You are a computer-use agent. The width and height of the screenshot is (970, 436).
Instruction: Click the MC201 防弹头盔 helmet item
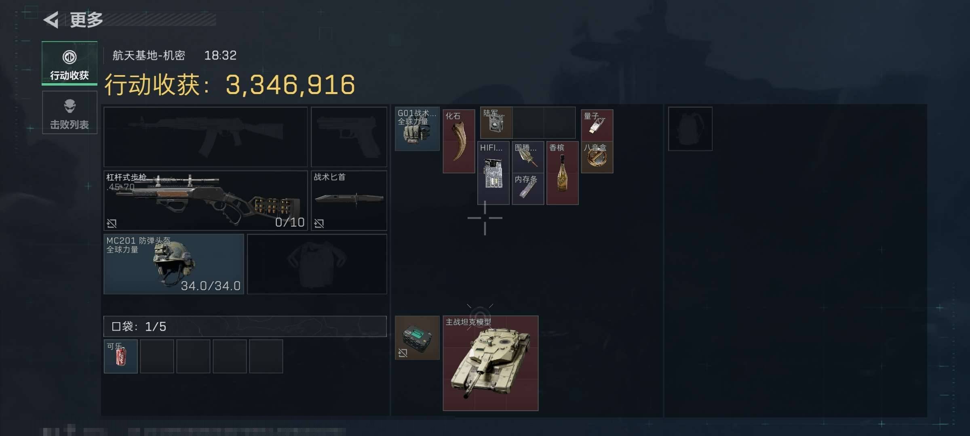(174, 264)
